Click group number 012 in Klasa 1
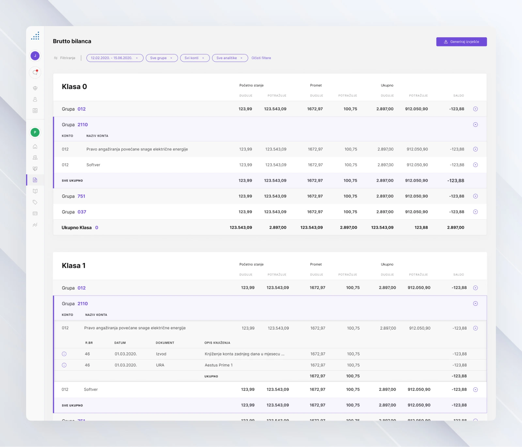The image size is (522, 447). tap(82, 288)
